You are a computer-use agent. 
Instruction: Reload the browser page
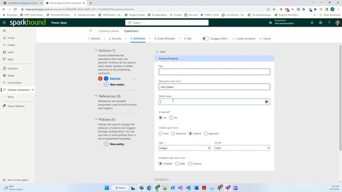pos(15,10)
